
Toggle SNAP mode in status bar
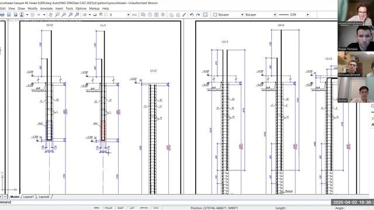(x=120, y=208)
